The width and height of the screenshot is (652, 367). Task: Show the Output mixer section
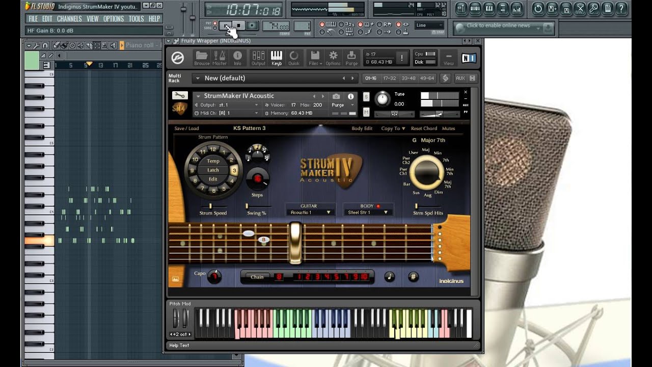click(258, 58)
